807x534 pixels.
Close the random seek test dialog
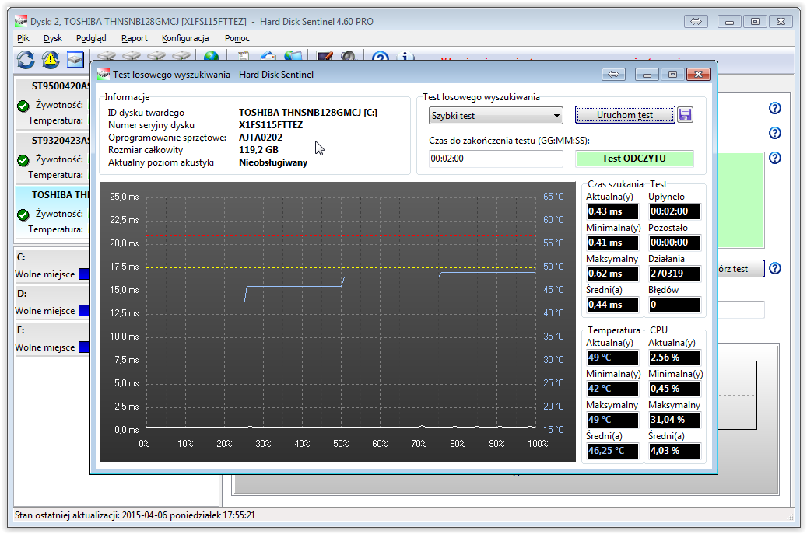coord(698,75)
